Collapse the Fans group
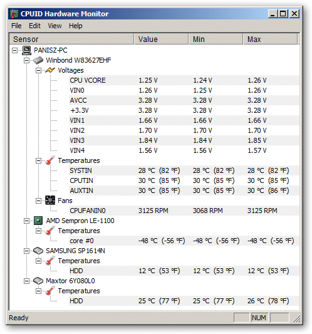The image size is (312, 334). pos(38,201)
